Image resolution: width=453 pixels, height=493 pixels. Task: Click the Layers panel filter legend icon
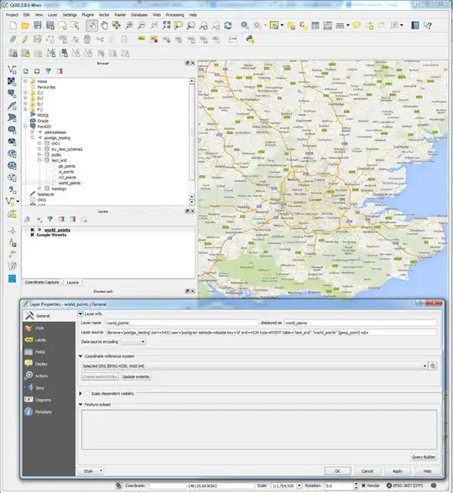click(x=50, y=219)
